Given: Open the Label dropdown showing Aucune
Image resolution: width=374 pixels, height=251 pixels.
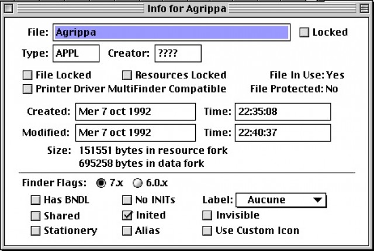Looking at the screenshot, I should click(x=281, y=200).
